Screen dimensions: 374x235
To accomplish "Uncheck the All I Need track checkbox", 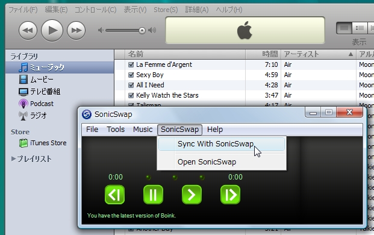I will pyautogui.click(x=131, y=85).
